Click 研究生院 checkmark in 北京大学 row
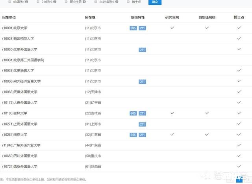Viewport: 252px width, 184px height. (172, 28)
